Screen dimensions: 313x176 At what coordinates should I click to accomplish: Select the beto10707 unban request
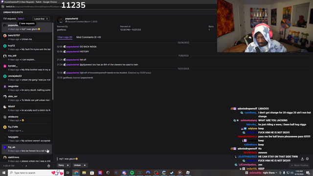point(27,37)
